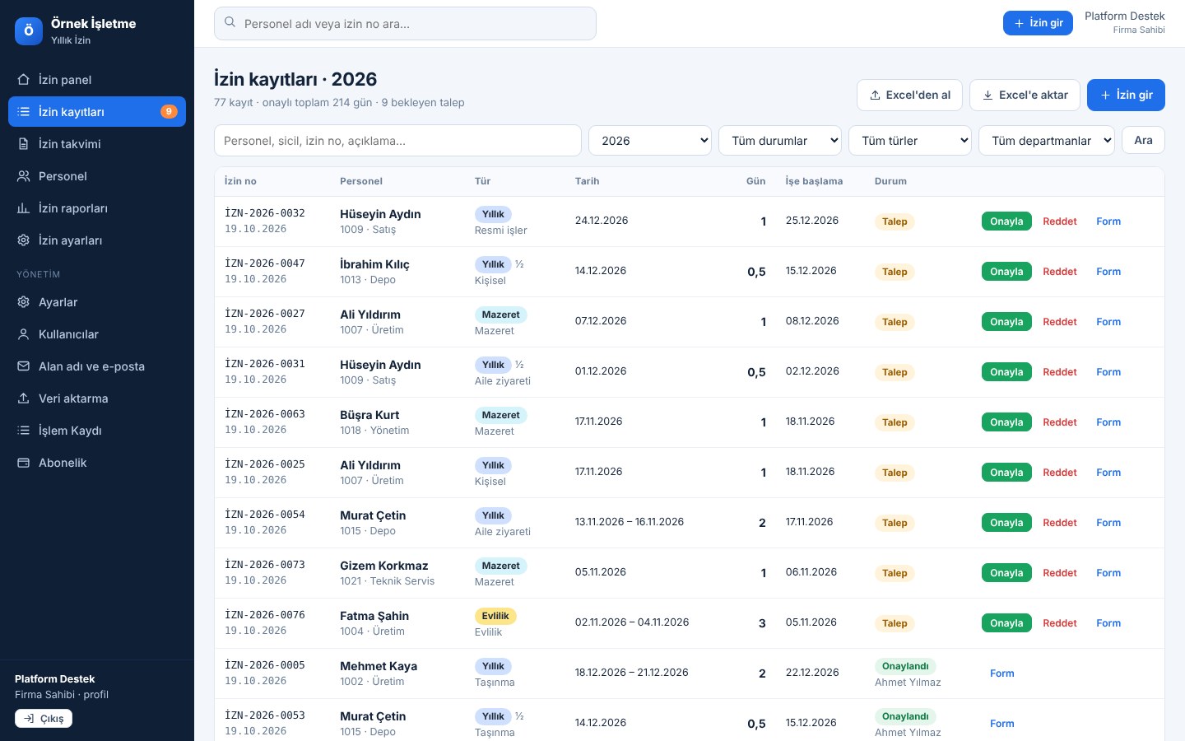Open the Tüm departmanlar filter dropdown
Screen dimensions: 1185x741
(x=1047, y=141)
